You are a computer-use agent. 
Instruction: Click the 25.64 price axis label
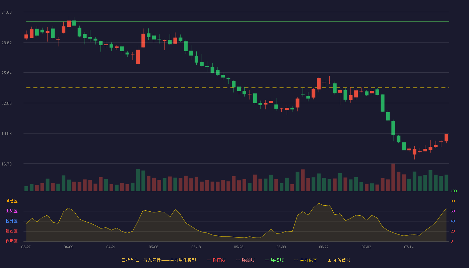pyautogui.click(x=6, y=73)
